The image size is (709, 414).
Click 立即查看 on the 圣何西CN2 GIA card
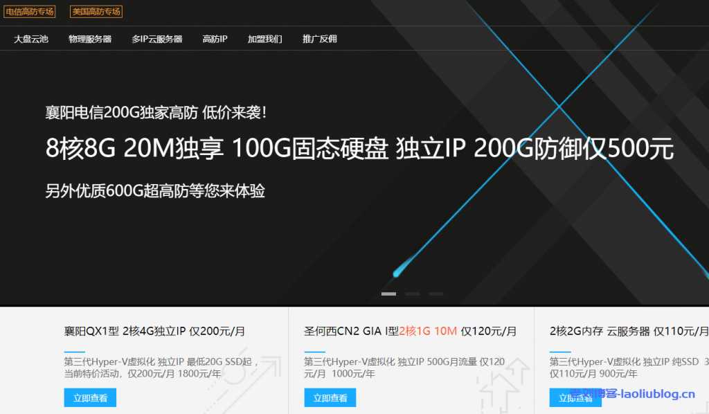tap(330, 397)
